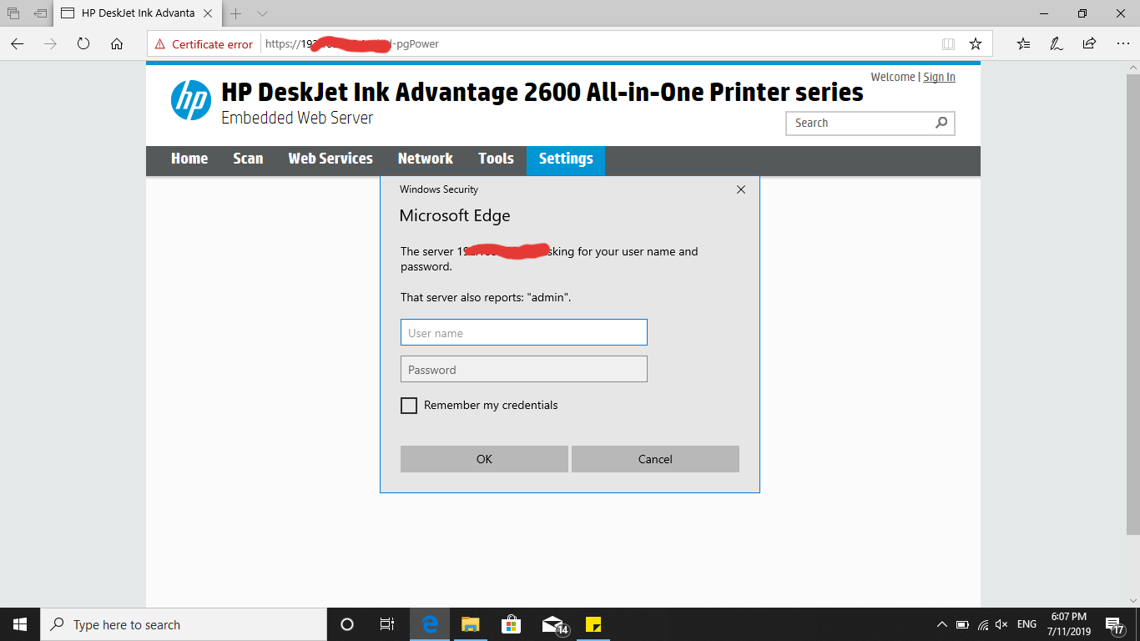Viewport: 1140px width, 641px height.
Task: Open Mail from the taskbar
Action: 552,624
